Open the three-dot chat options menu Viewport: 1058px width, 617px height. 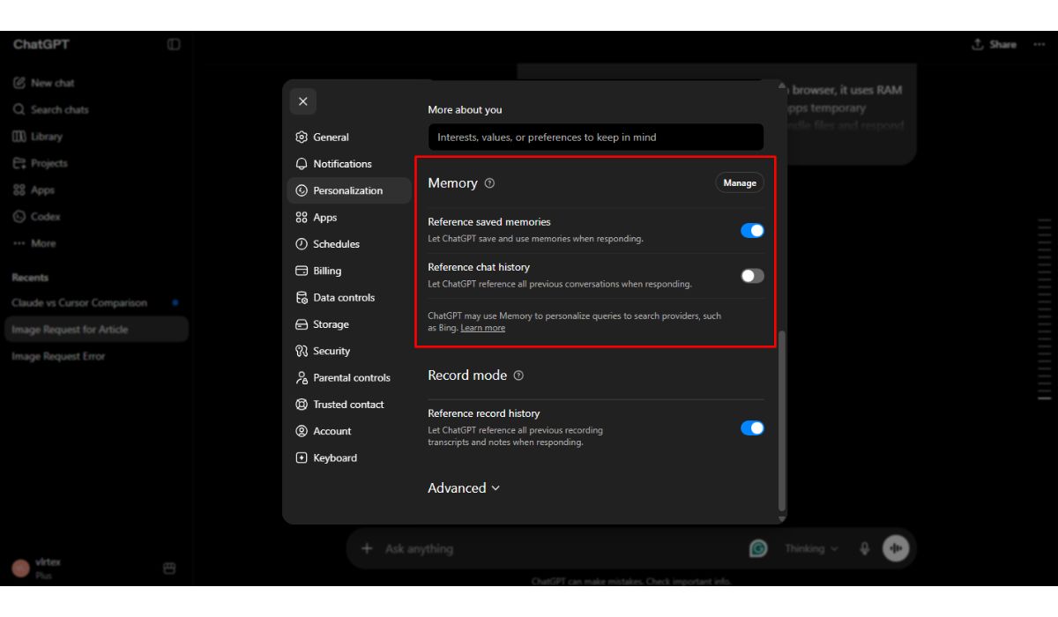tap(1039, 44)
